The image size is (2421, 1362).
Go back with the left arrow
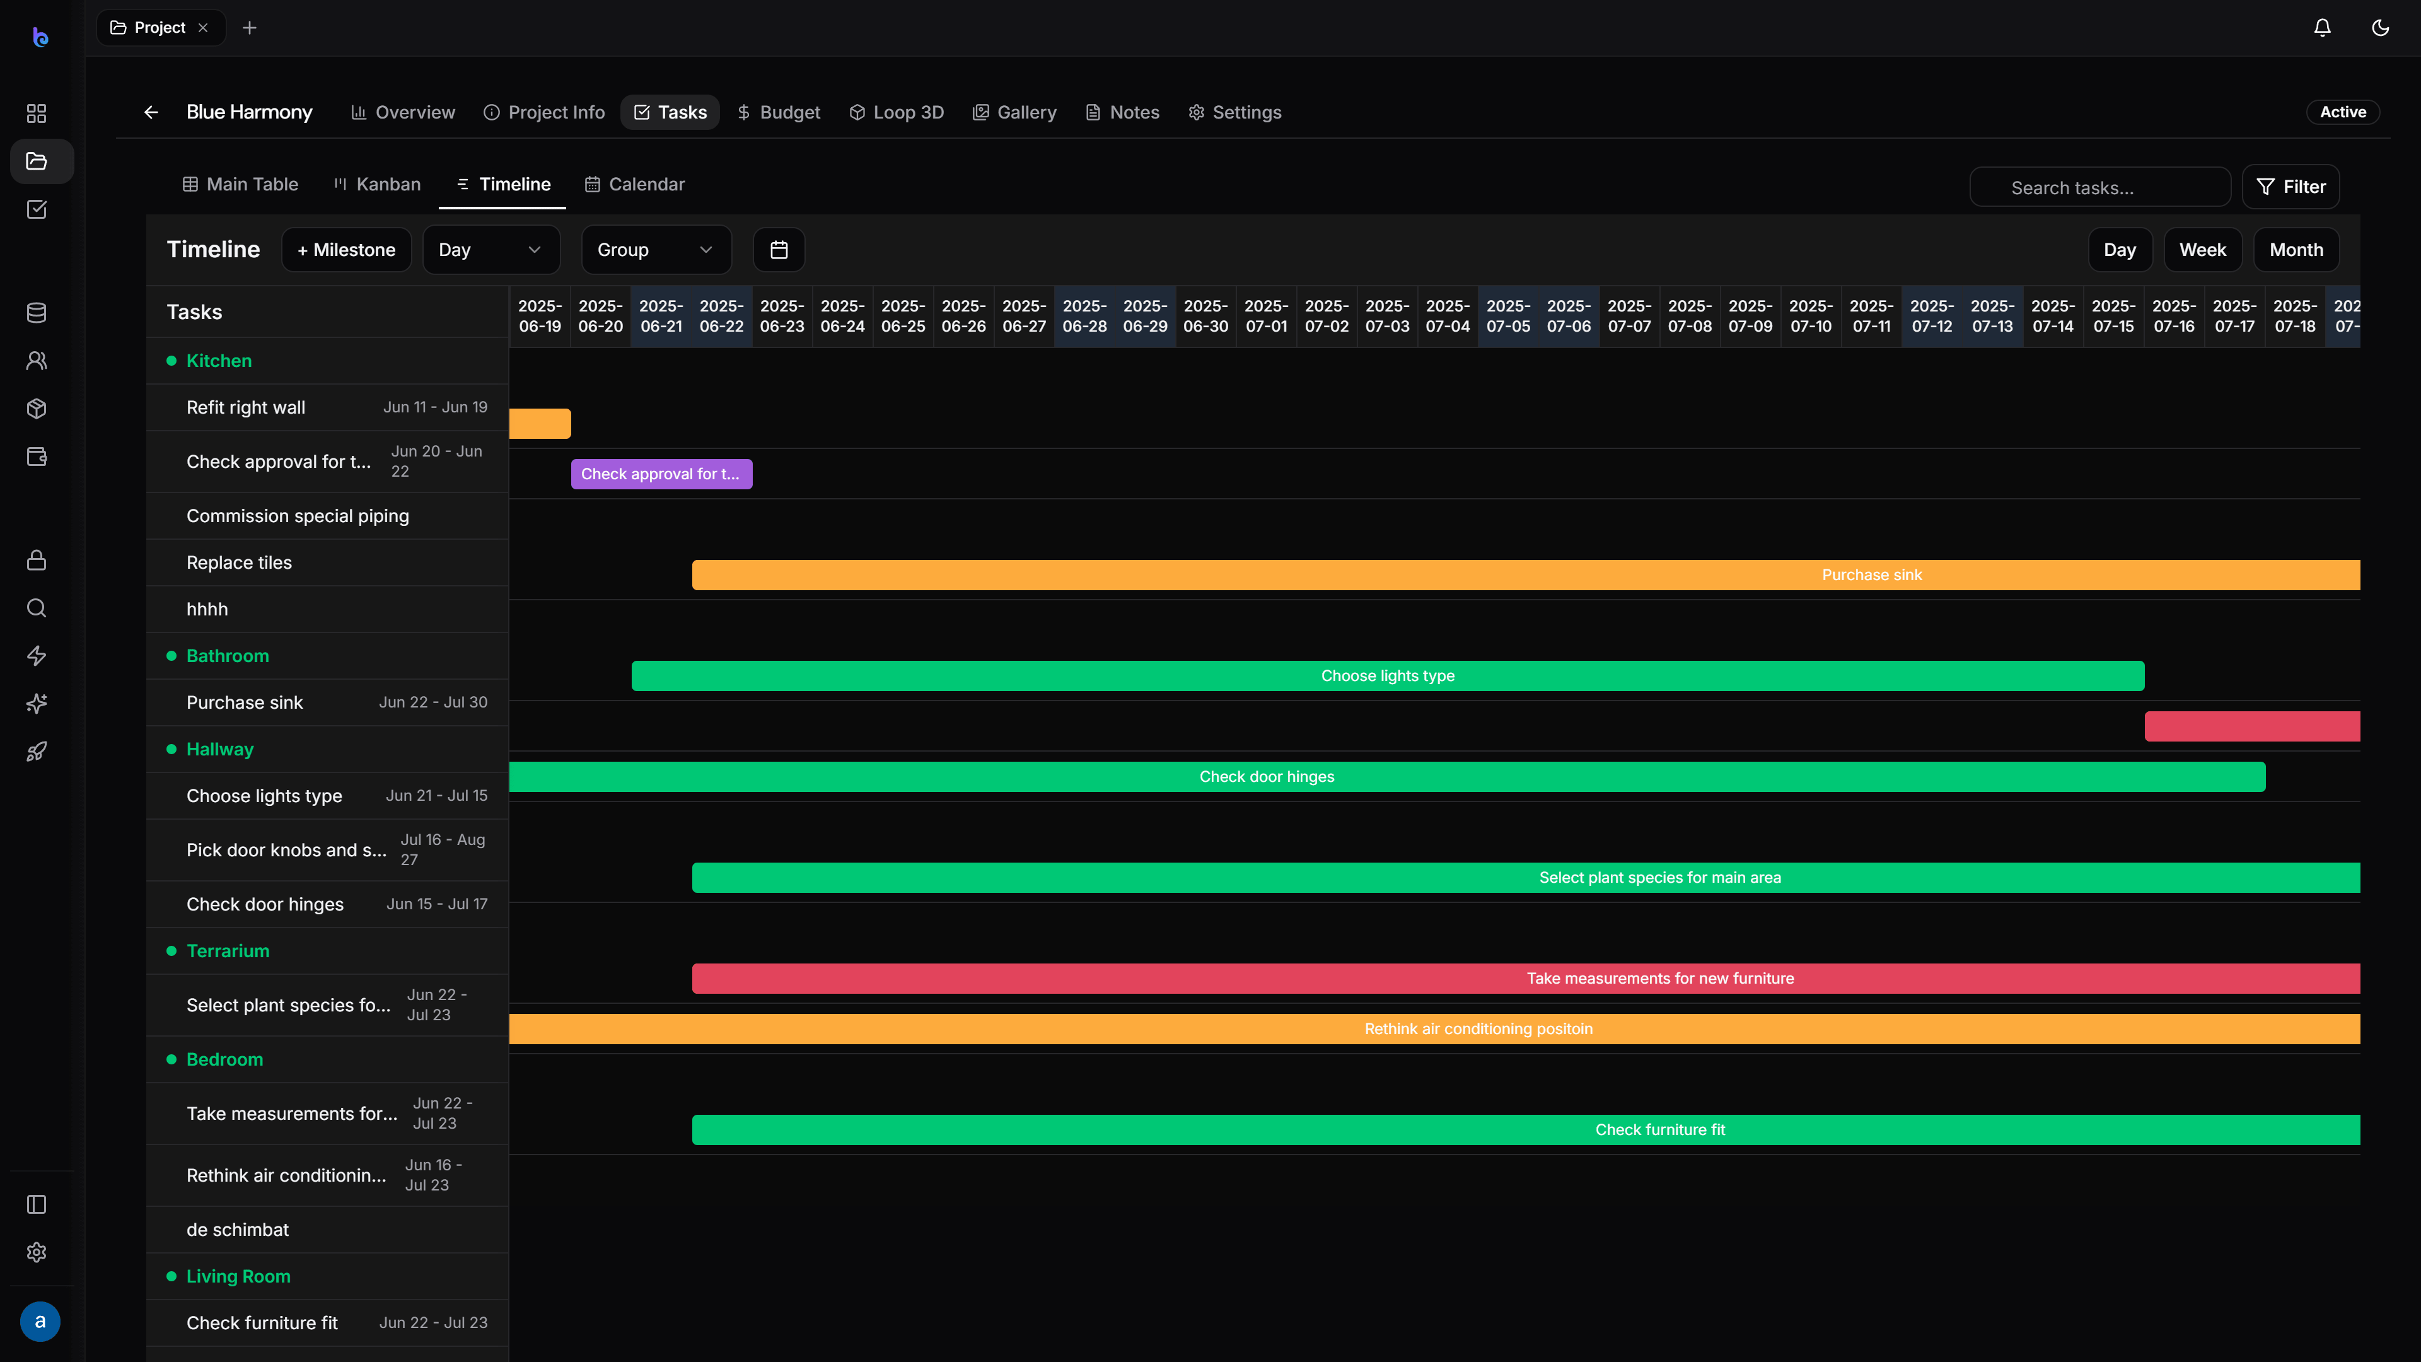[x=151, y=113]
